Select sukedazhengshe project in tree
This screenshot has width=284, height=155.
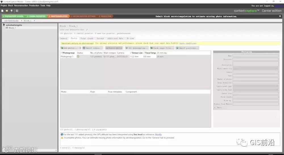point(14,25)
